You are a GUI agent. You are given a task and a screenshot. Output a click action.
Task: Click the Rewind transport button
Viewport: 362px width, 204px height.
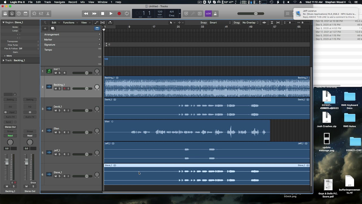(86, 14)
